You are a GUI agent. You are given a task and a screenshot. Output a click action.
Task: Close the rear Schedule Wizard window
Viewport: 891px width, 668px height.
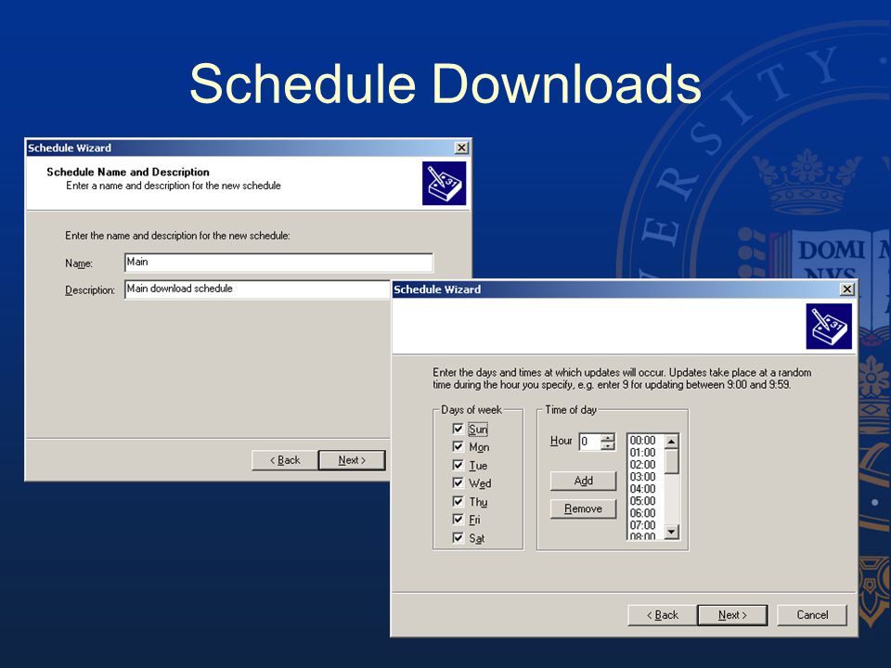pos(461,148)
